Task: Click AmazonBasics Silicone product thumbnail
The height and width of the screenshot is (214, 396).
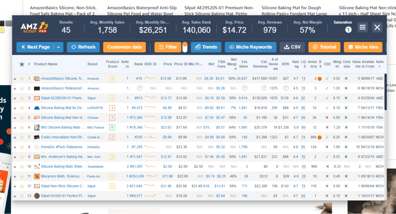Action: pos(37,78)
